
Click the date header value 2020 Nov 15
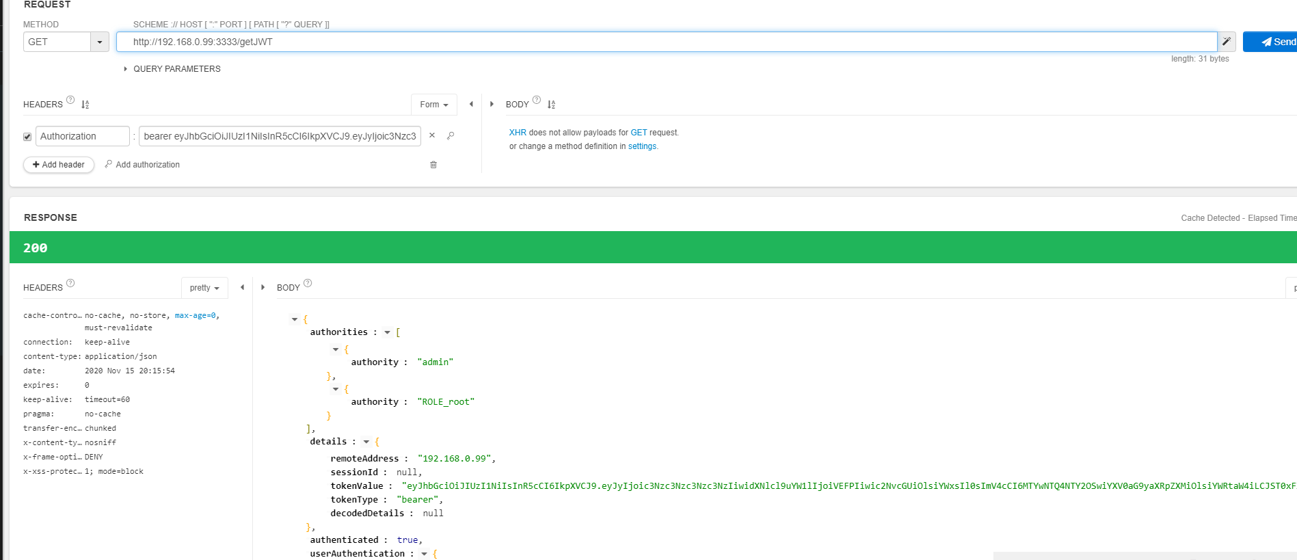(130, 371)
